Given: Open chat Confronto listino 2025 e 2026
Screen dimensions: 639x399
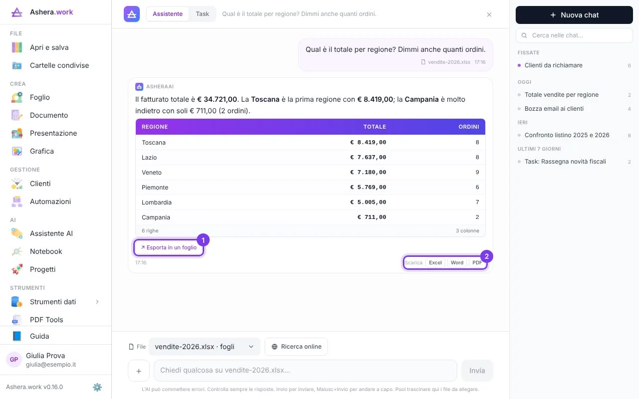Looking at the screenshot, I should tap(574, 135).
